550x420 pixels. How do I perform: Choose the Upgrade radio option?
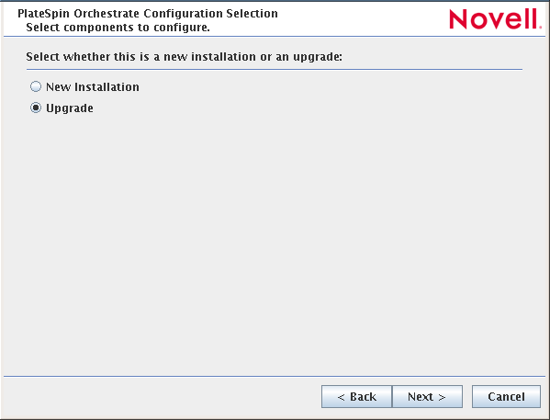36,108
